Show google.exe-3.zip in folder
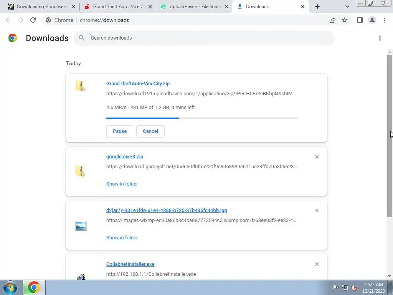 point(122,184)
